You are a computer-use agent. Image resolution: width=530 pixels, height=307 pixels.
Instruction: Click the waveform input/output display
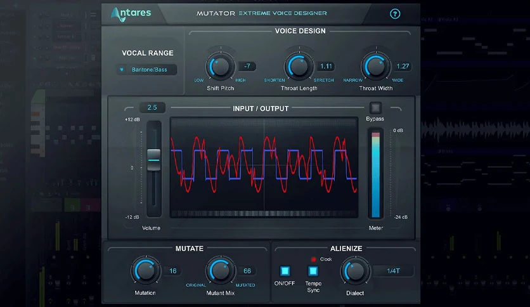point(264,167)
